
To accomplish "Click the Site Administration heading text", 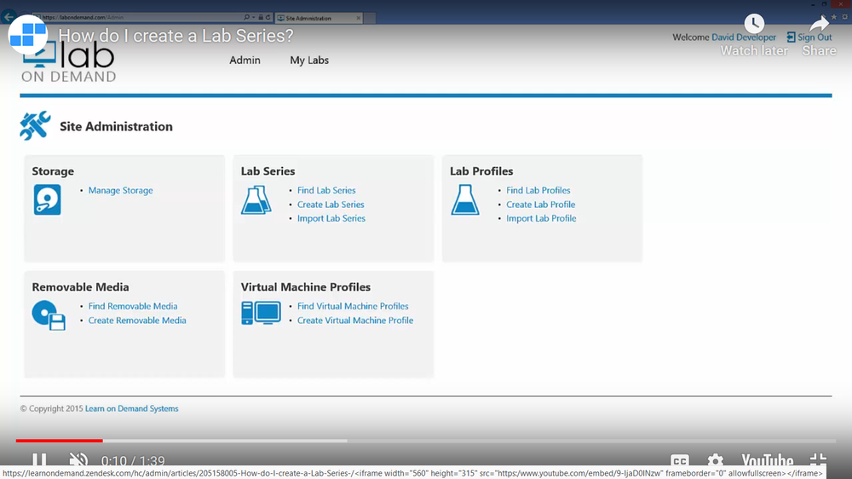I will pyautogui.click(x=116, y=126).
